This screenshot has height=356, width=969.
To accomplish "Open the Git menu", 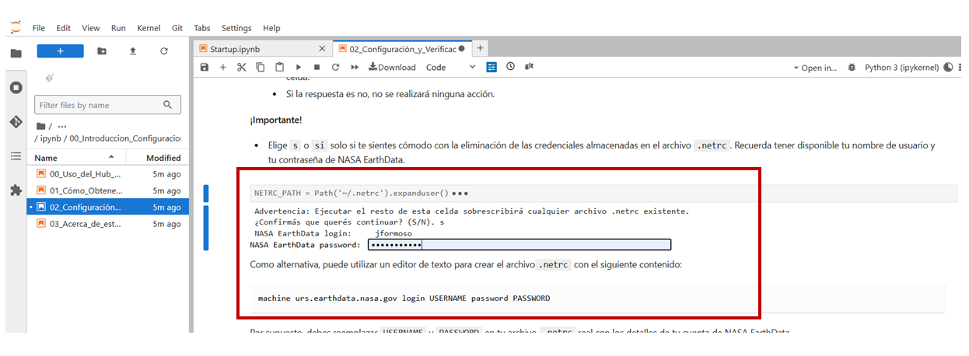I will (x=177, y=28).
